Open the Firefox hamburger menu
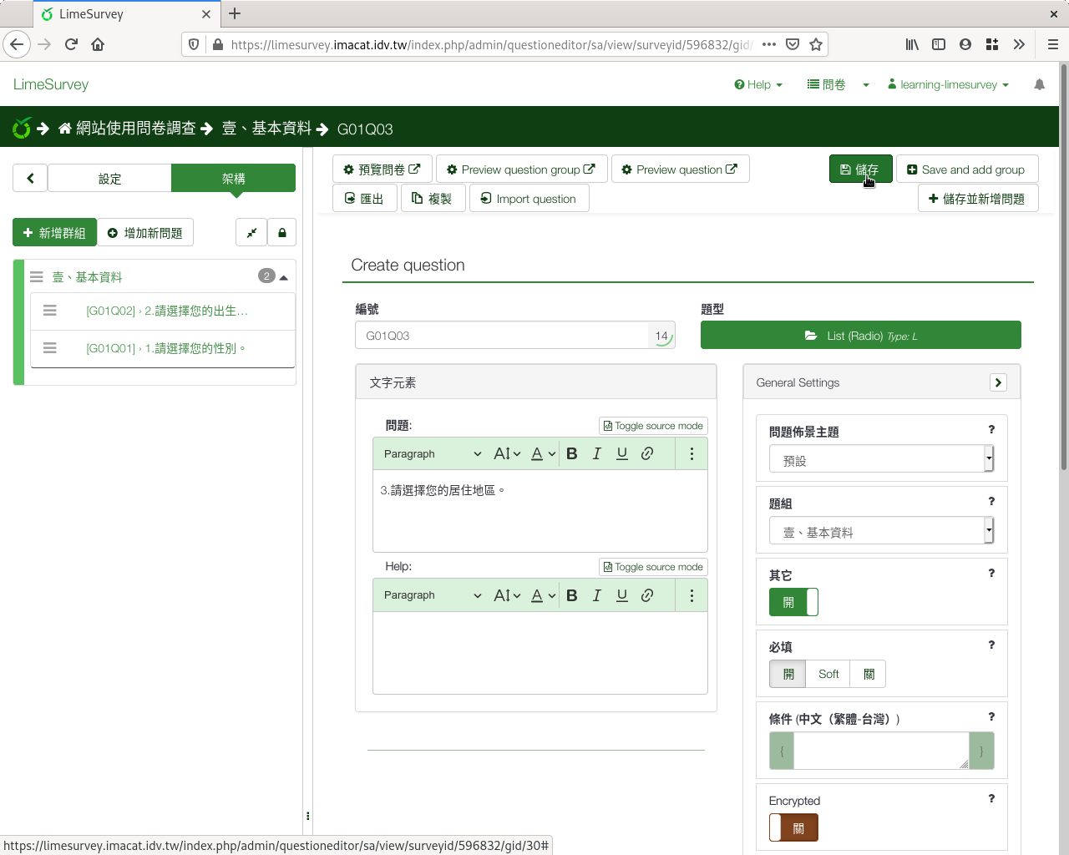This screenshot has height=855, width=1069. click(1053, 44)
